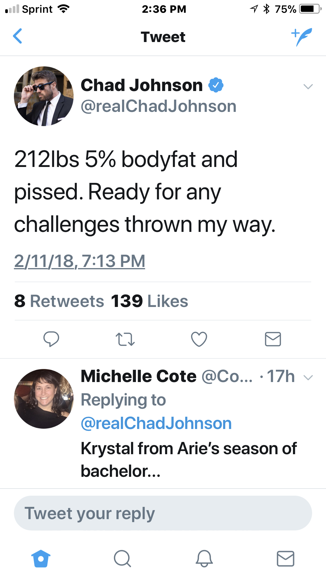Open the Search tab magnifier
The height and width of the screenshot is (580, 326).
(x=123, y=559)
